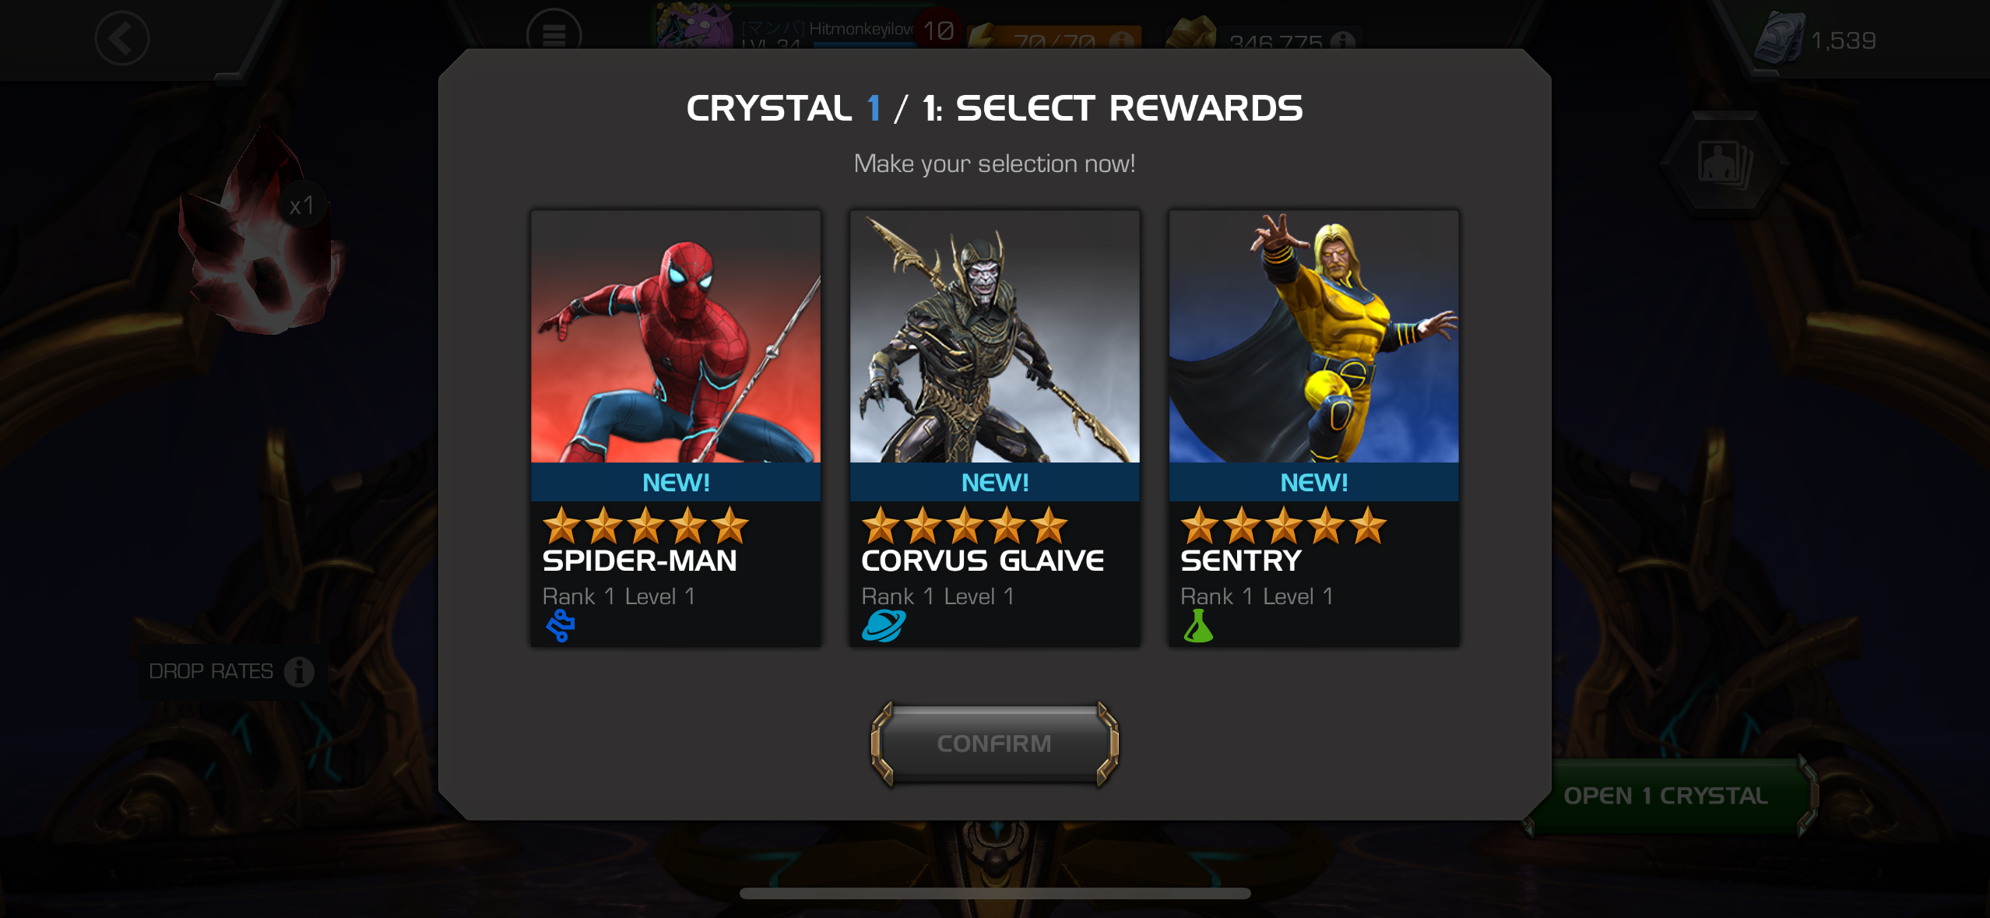Click the energy info icon
The height and width of the screenshot is (918, 1990).
(x=1122, y=40)
